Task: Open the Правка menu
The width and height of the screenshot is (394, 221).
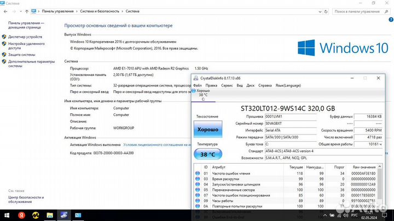Action: [x=211, y=85]
